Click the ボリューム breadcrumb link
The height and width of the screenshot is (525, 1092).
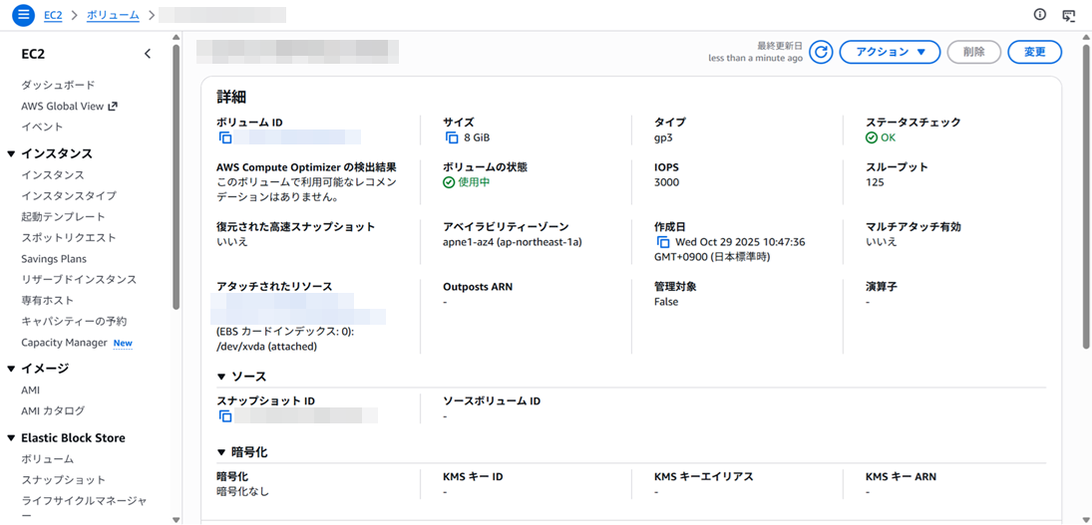click(113, 15)
